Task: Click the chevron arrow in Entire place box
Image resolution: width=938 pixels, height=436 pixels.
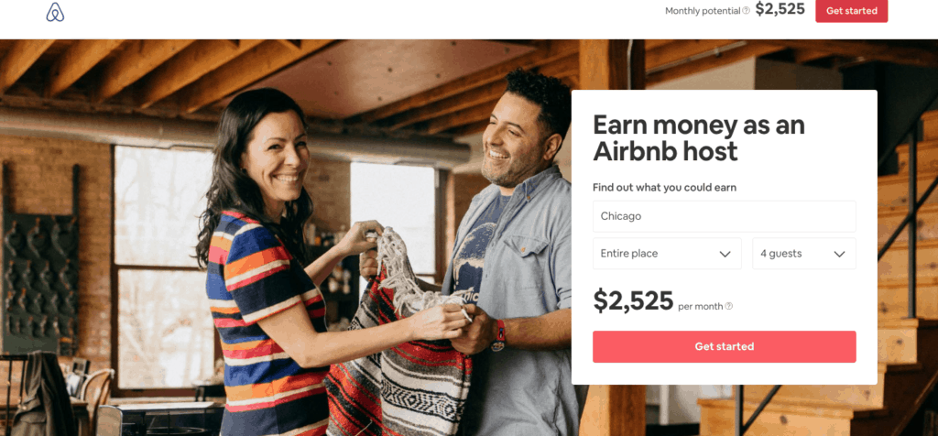Action: pos(725,255)
